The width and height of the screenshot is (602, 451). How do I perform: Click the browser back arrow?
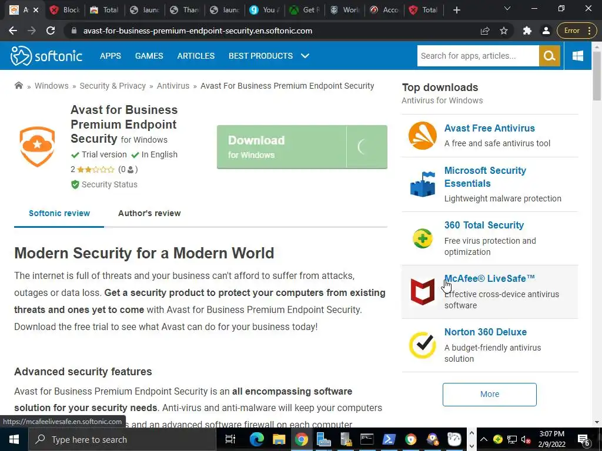point(13,31)
